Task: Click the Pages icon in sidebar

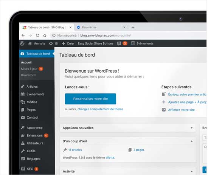Action: pyautogui.click(x=23, y=110)
